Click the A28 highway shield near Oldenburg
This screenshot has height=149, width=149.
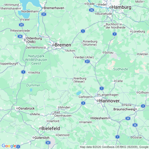[x=20, y=36]
